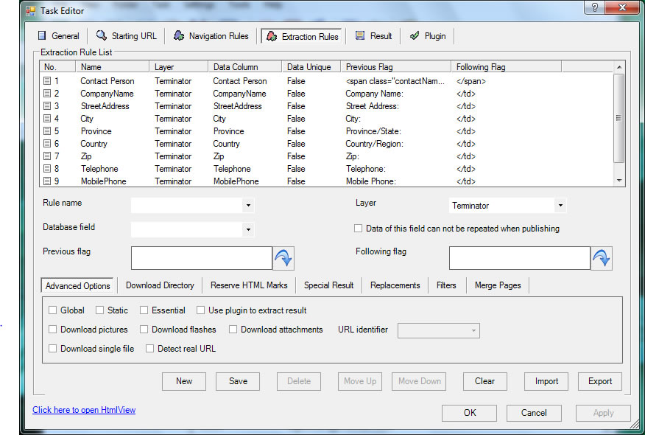
Task: Click the General tab's document icon
Action: 42,36
